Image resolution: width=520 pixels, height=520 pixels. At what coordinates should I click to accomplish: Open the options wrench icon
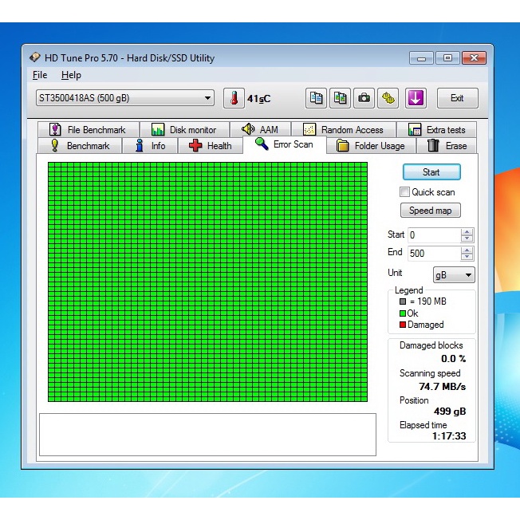(x=388, y=98)
